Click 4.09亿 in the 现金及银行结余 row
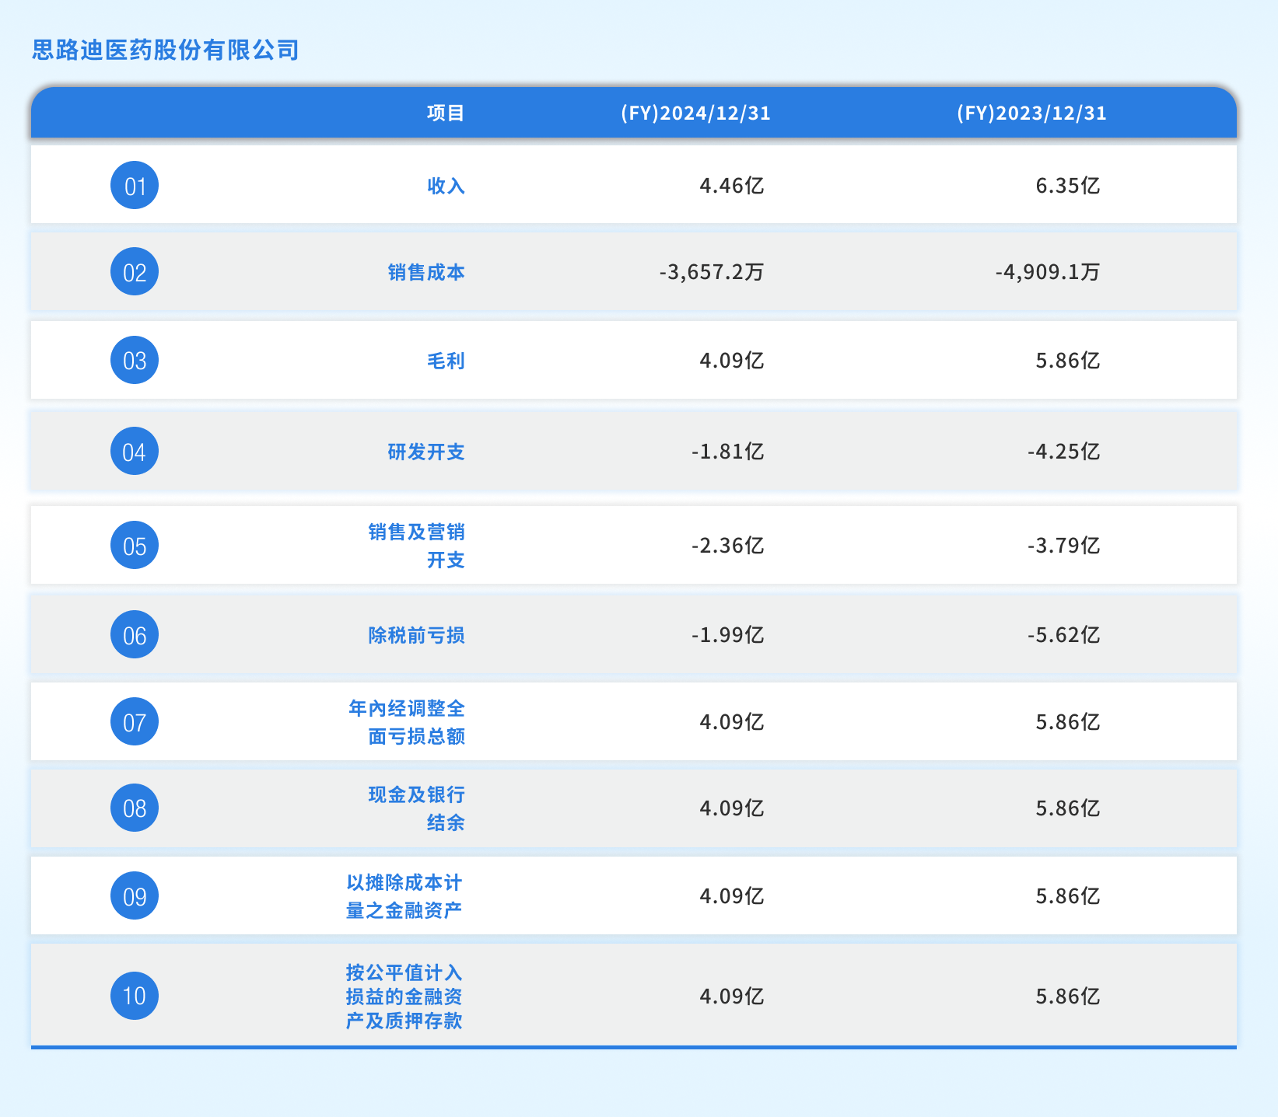 click(x=732, y=808)
